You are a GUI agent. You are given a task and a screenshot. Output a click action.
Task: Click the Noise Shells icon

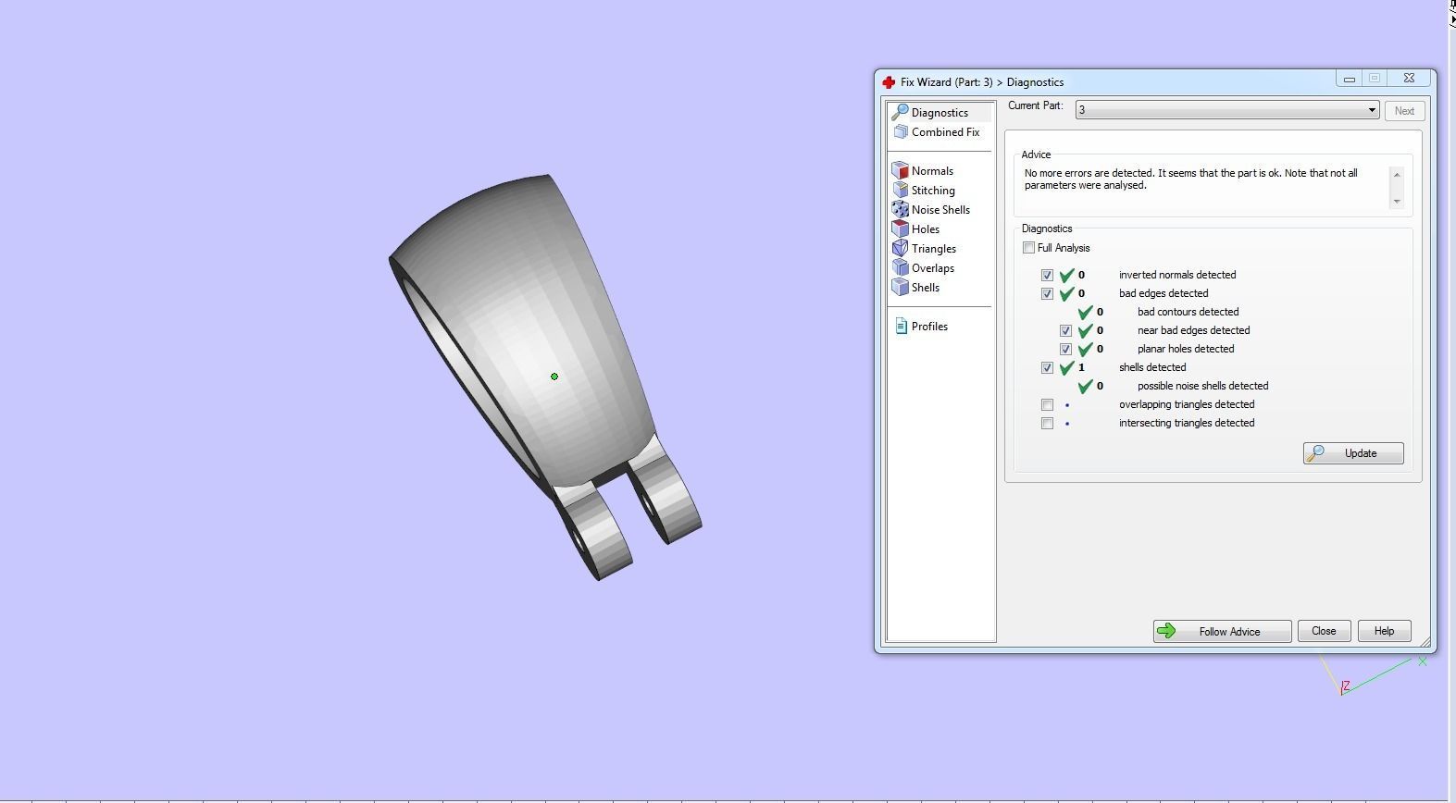[x=900, y=210]
